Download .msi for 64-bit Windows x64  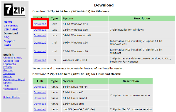tap(40, 43)
